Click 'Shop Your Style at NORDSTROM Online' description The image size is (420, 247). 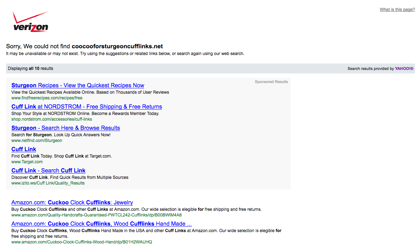click(x=85, y=114)
